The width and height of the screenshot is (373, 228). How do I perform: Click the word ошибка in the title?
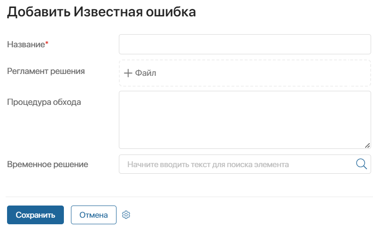click(171, 12)
